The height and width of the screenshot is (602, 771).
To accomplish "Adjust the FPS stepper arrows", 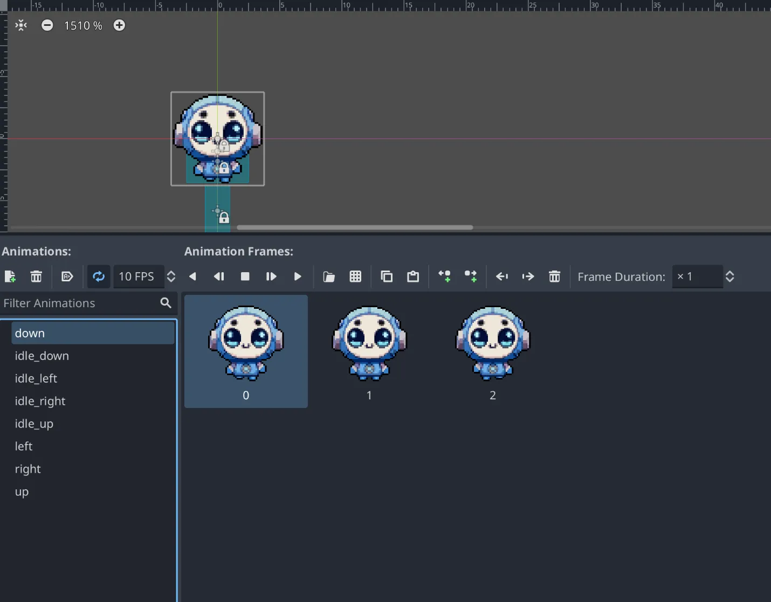I will click(171, 276).
